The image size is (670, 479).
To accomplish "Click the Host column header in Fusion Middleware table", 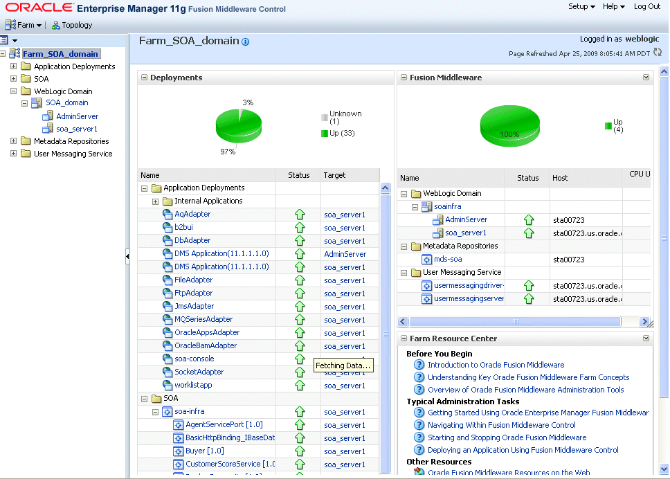I will point(586,178).
